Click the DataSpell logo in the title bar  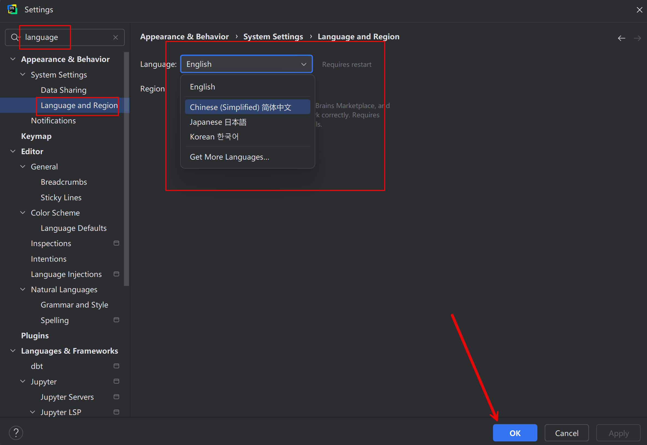[12, 10]
